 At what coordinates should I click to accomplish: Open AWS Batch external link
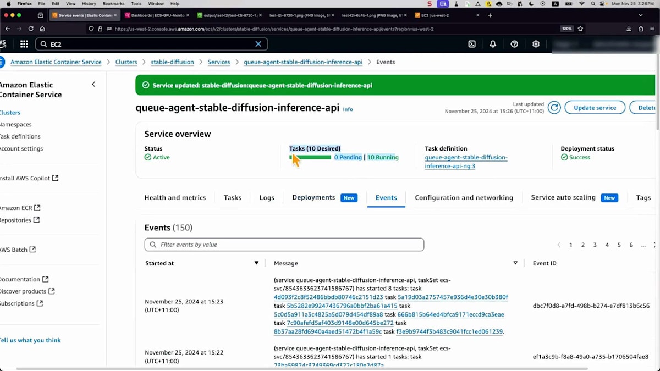tap(18, 250)
